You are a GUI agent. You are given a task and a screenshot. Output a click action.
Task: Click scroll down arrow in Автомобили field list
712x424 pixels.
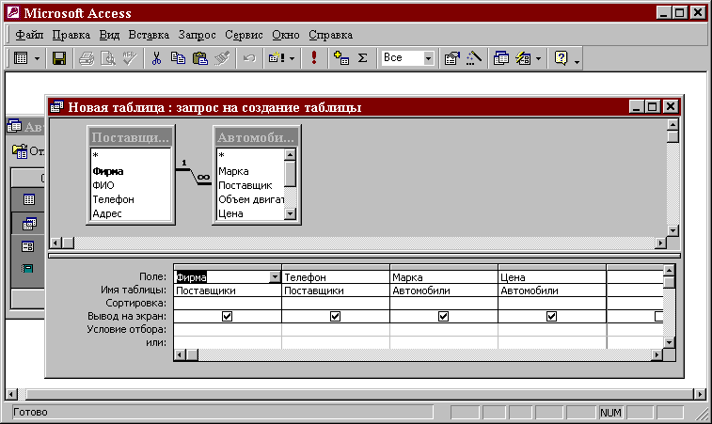[290, 213]
